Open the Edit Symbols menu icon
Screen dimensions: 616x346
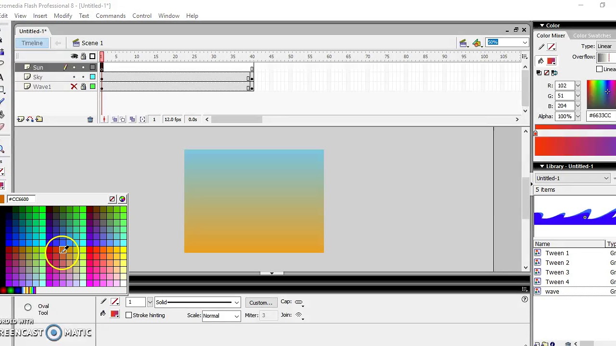coord(476,43)
